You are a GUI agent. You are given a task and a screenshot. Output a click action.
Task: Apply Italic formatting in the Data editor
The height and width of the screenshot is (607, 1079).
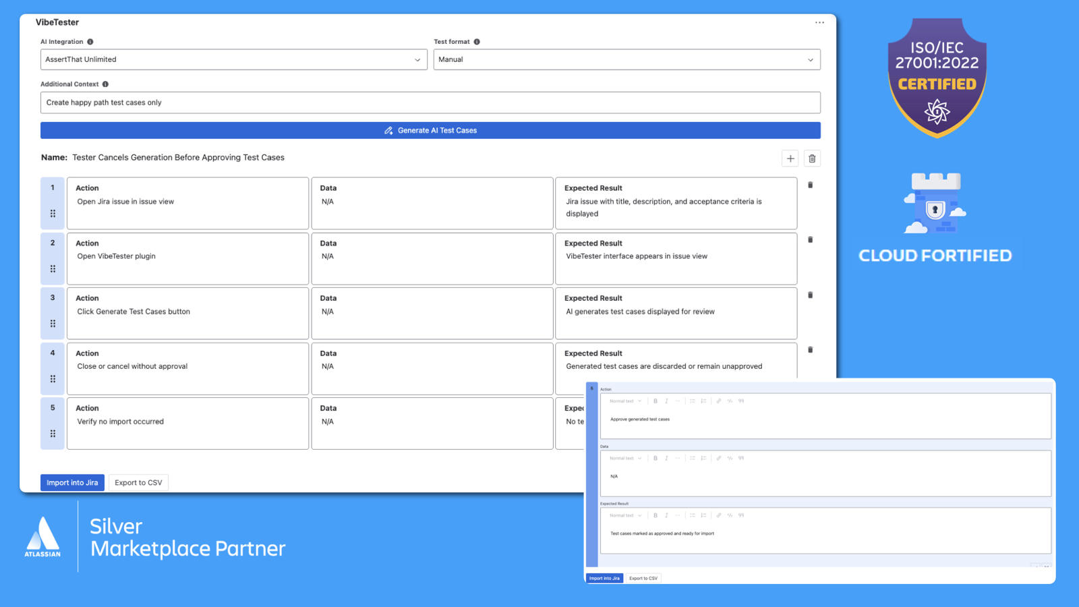click(666, 458)
